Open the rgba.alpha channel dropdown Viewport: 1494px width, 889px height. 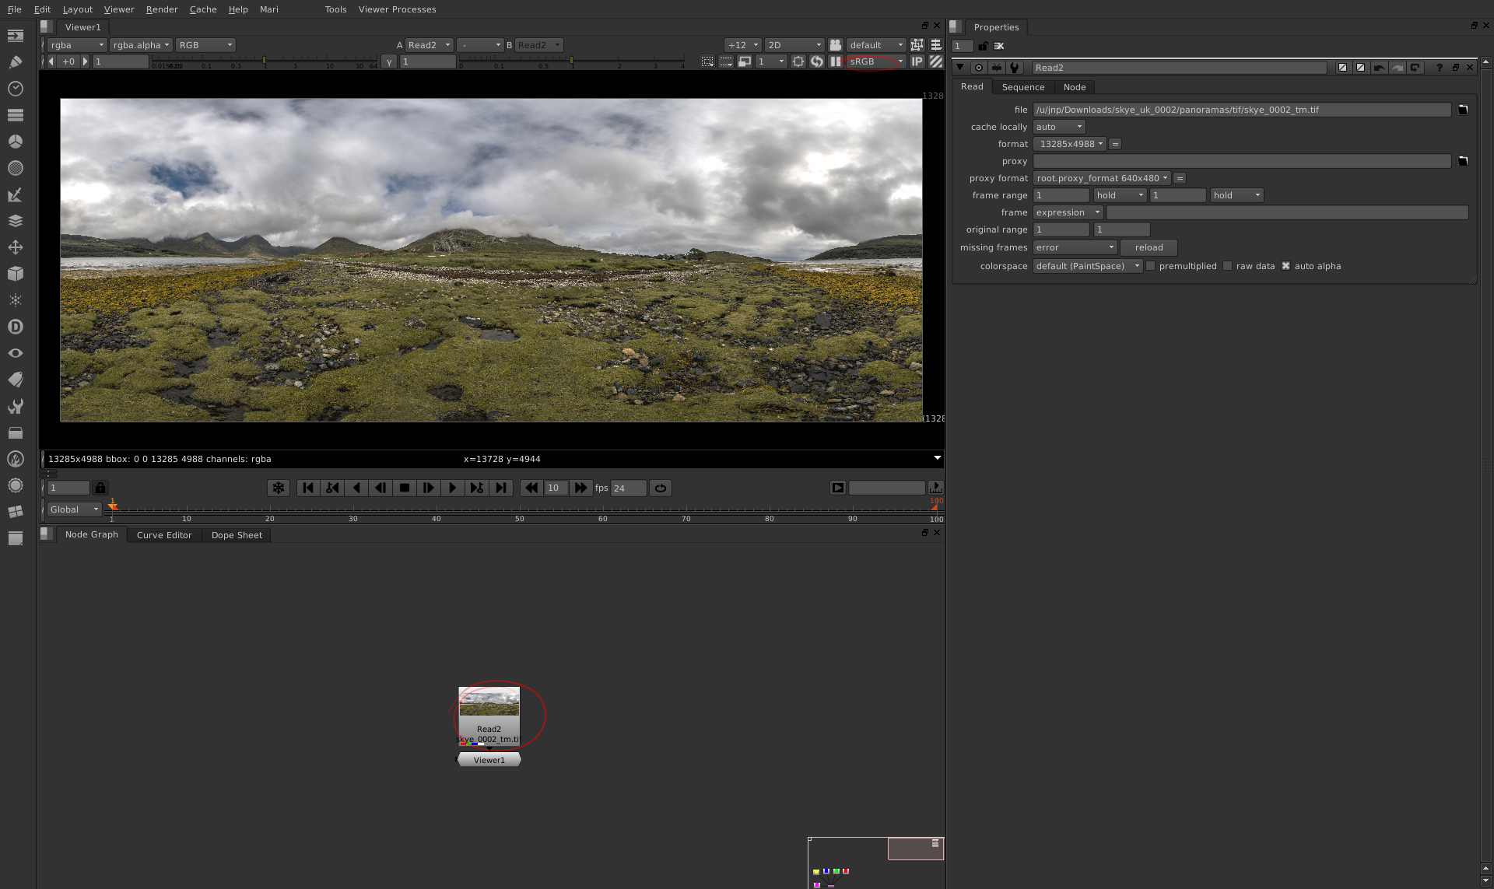(x=141, y=45)
